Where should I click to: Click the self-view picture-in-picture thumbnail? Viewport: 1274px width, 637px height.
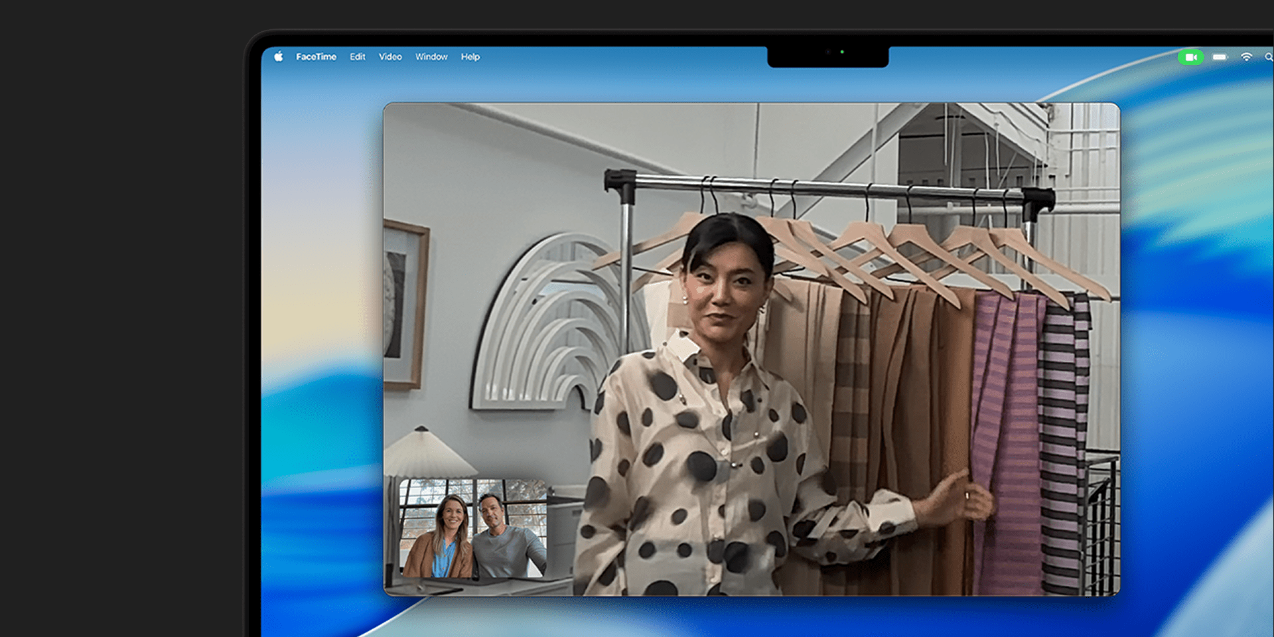coord(473,528)
